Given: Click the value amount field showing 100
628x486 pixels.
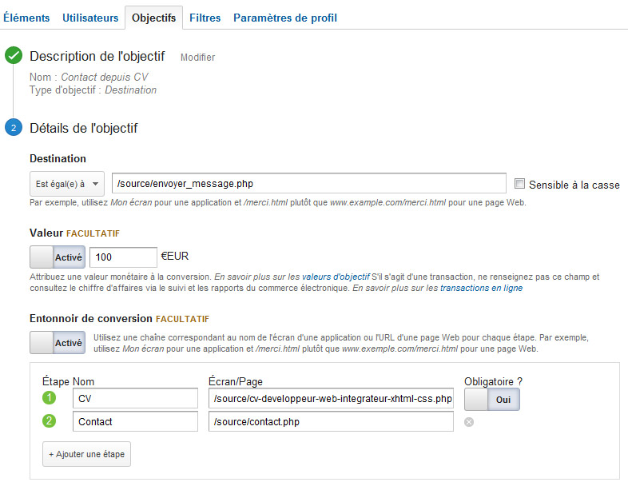Looking at the screenshot, I should [123, 257].
